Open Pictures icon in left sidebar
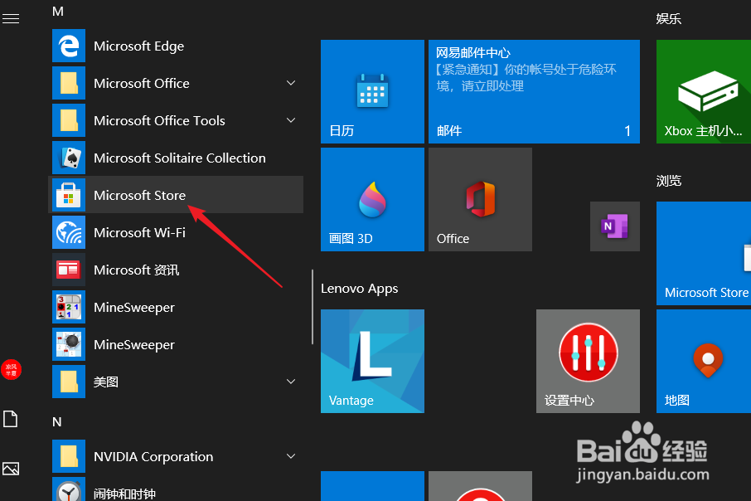751x501 pixels. (x=11, y=469)
